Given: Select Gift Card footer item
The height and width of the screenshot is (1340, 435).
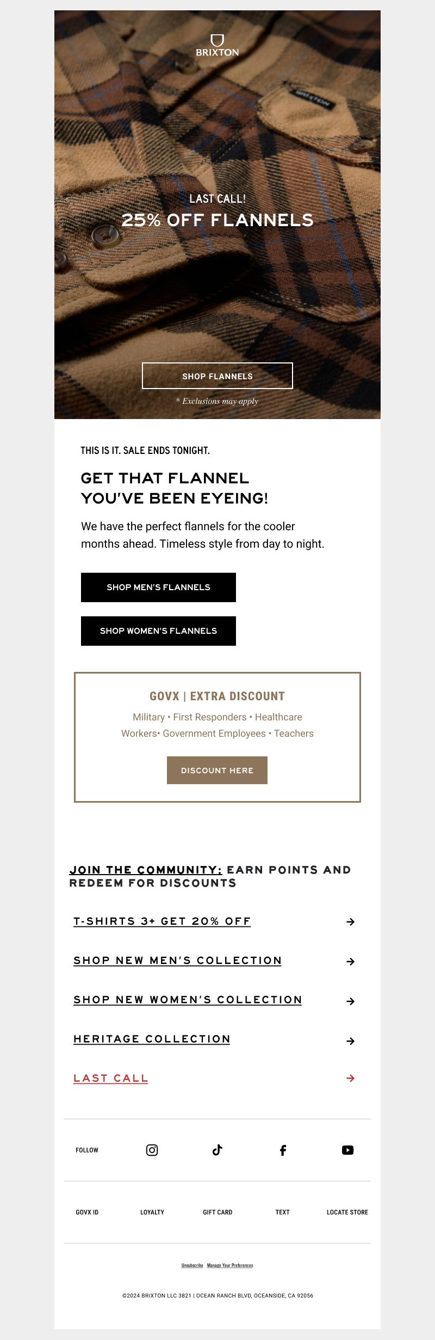Looking at the screenshot, I should click(x=217, y=1212).
